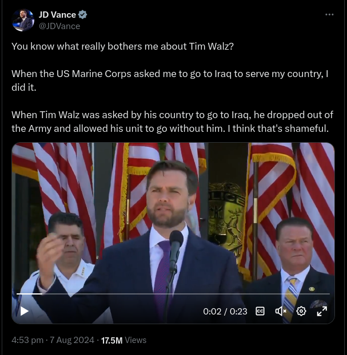Enter fullscreen with the expand arrows icon
Image resolution: width=347 pixels, height=355 pixels.
322,311
